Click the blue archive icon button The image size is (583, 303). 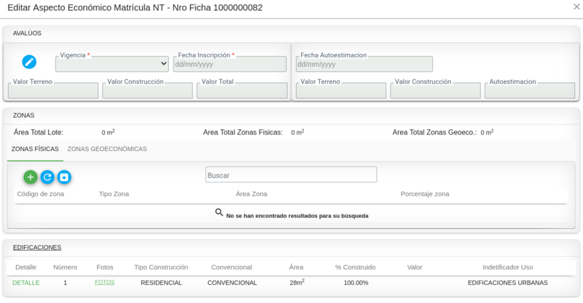pos(64,177)
